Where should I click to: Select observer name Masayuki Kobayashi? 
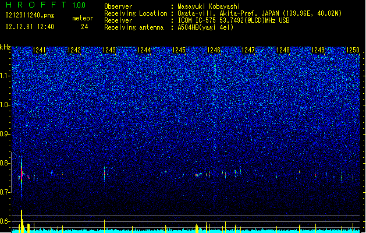(x=209, y=6)
